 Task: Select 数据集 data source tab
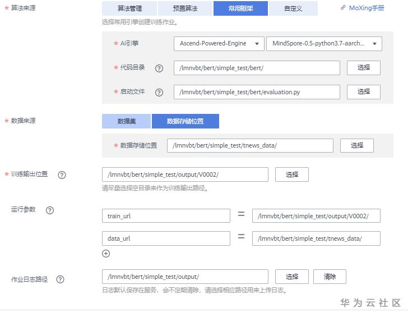click(x=127, y=121)
